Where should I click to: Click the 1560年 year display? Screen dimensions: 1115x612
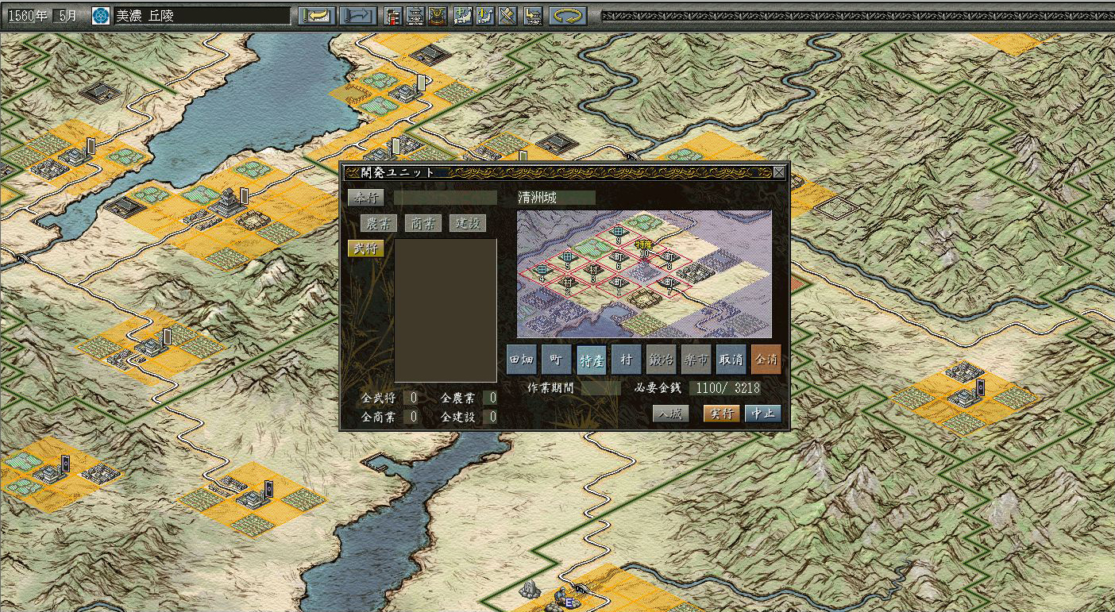point(27,16)
